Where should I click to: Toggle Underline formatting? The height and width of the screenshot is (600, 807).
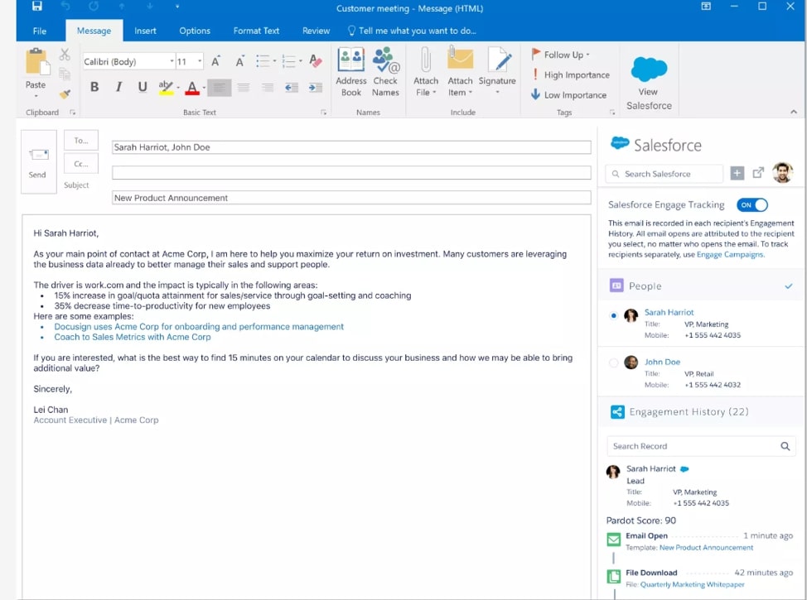click(143, 87)
